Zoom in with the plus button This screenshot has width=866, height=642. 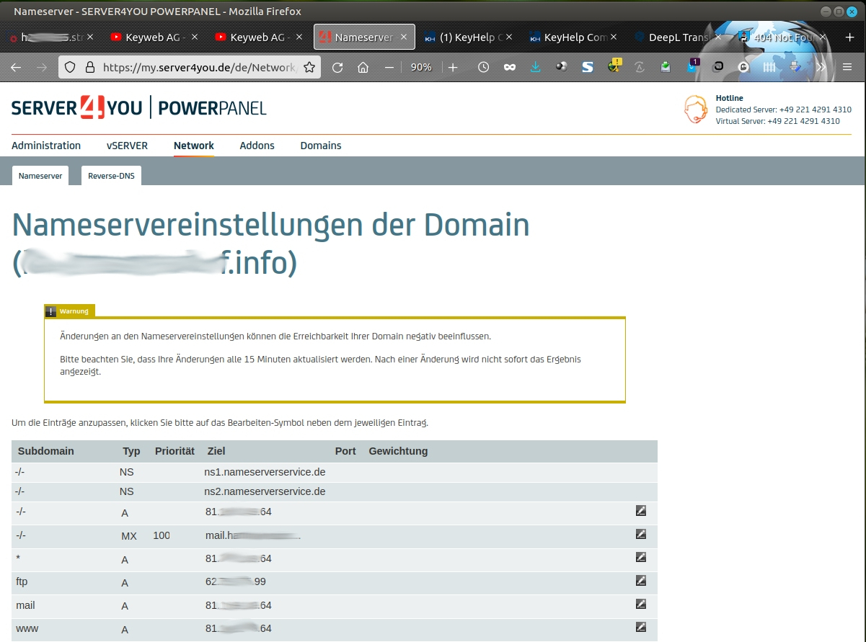point(453,67)
